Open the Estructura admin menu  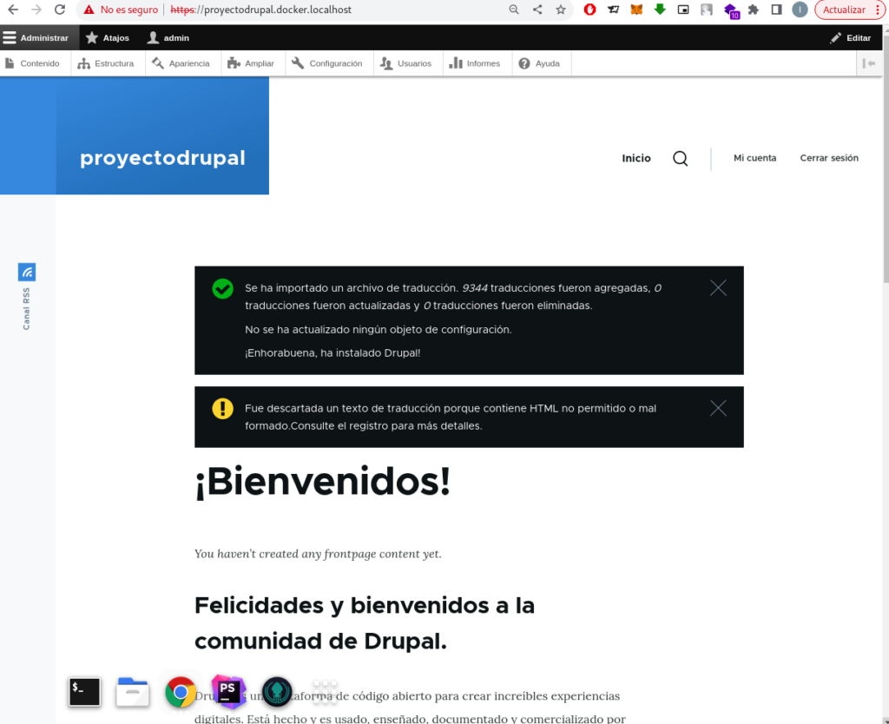click(106, 63)
